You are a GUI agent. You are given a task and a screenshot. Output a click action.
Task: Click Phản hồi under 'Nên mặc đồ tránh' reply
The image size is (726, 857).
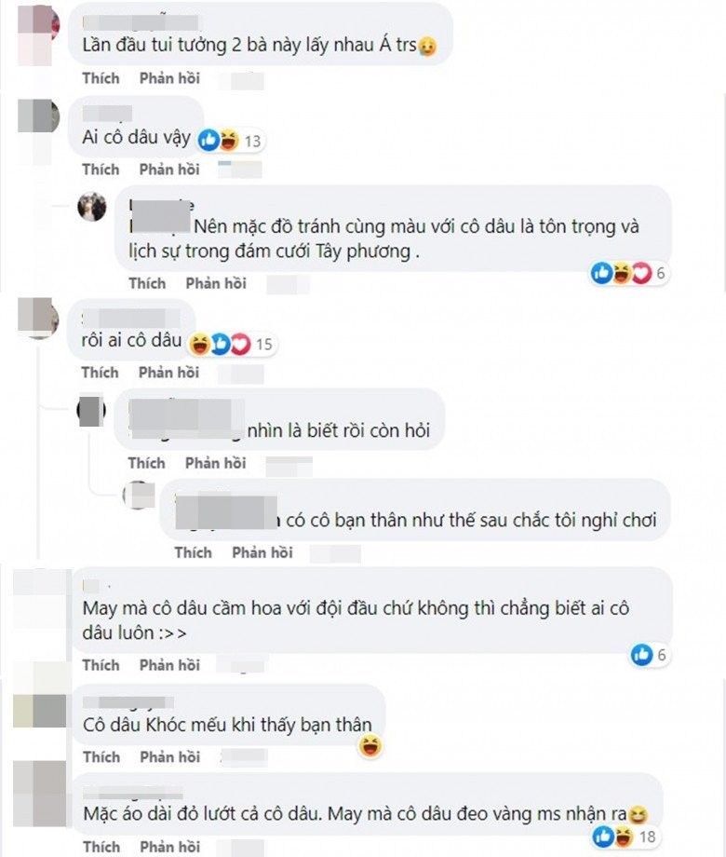click(216, 283)
